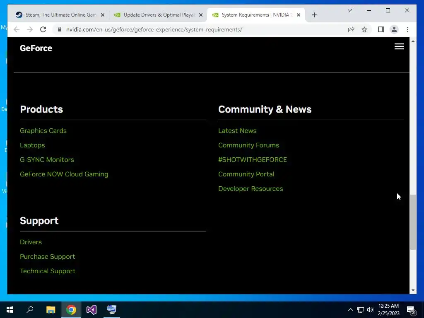Click the scrollbar down arrow
The width and height of the screenshot is (424, 318).
click(413, 290)
